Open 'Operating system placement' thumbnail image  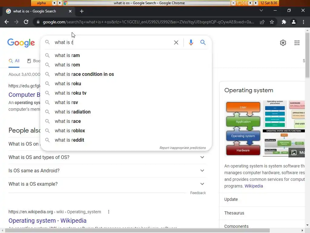click(275, 114)
